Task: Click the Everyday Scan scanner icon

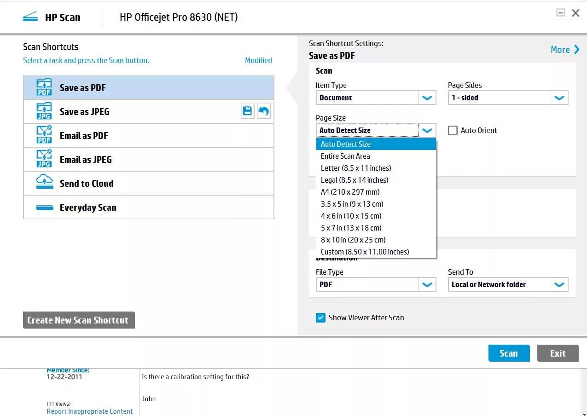Action: pos(45,208)
